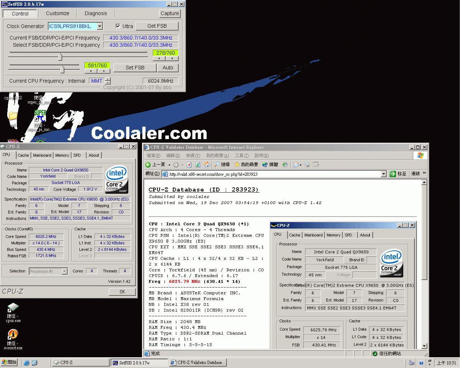The image size is (460, 368).
Task: Click the IE Print icon
Action: [x=307, y=165]
